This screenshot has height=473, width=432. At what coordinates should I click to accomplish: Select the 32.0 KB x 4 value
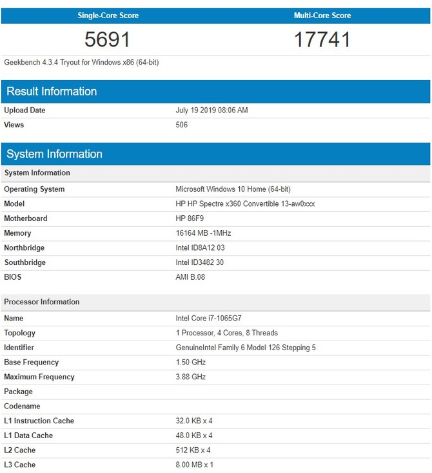[194, 421]
